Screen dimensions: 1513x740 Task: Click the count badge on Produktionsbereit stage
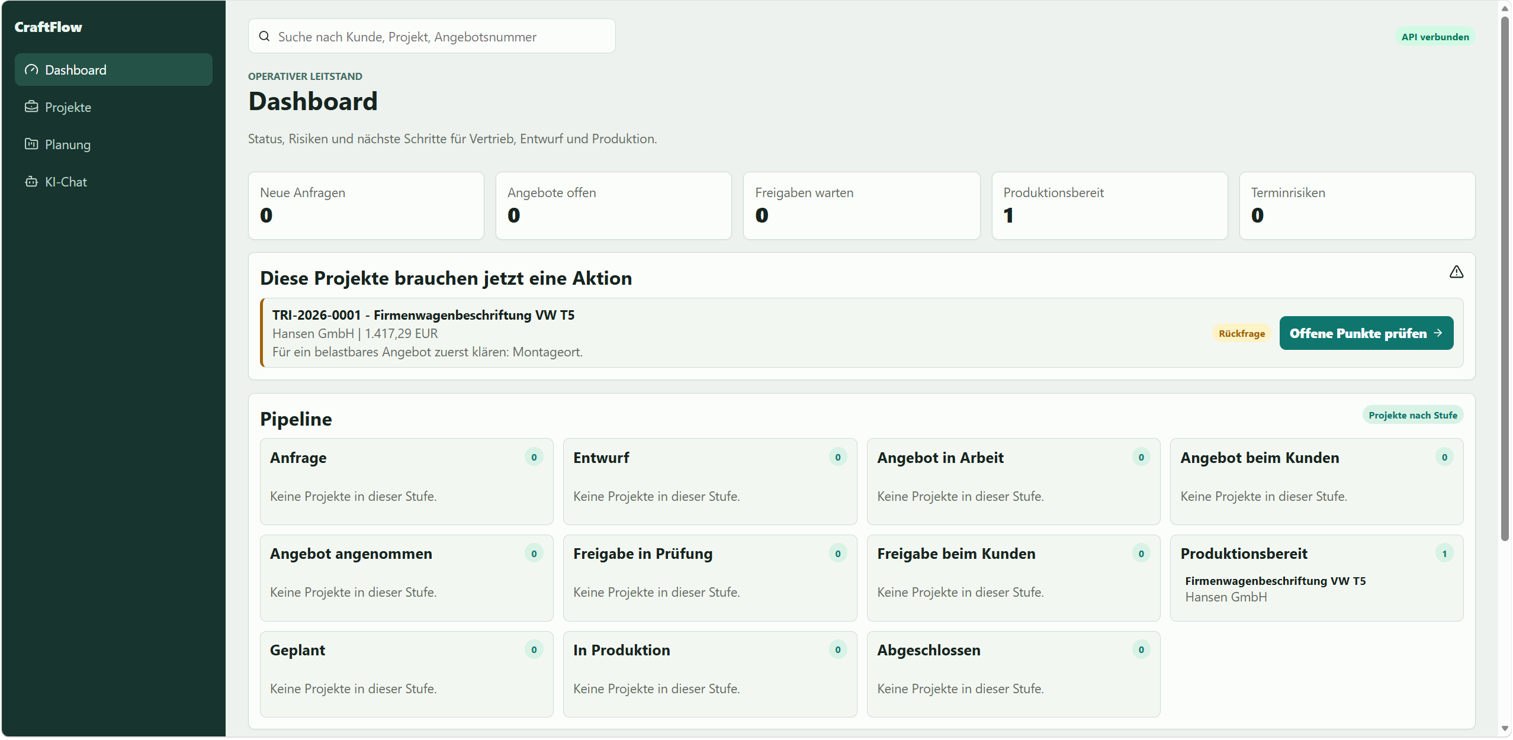1444,554
